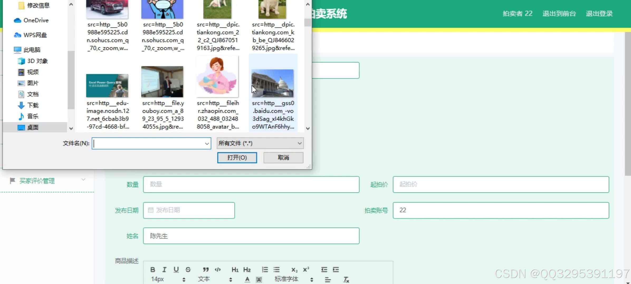Select the masked cartoon figure thumbnail
631x284 pixels.
click(x=162, y=9)
